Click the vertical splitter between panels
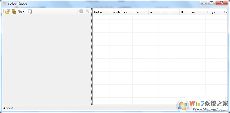Screen dimensions: 230x113 tap(92, 56)
